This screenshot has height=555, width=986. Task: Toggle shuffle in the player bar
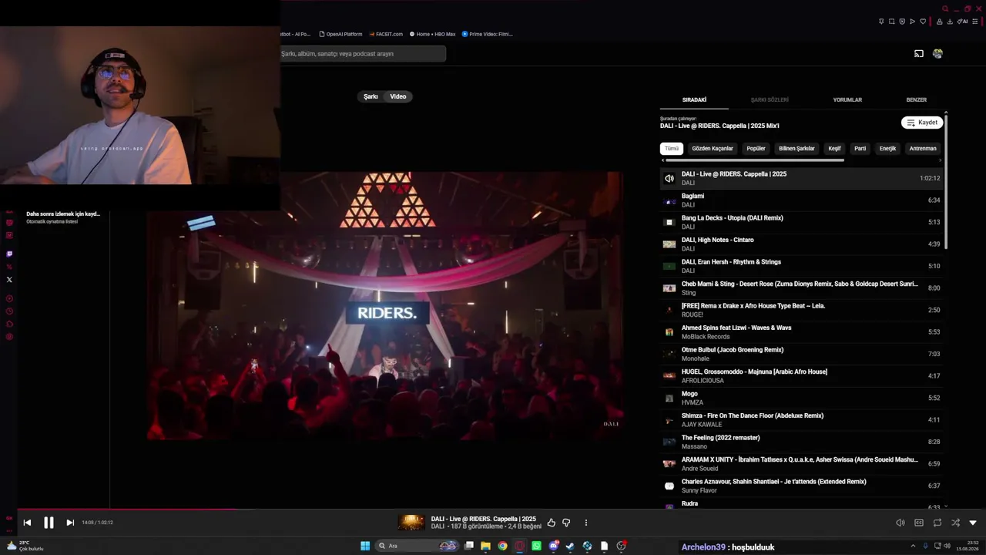955,523
